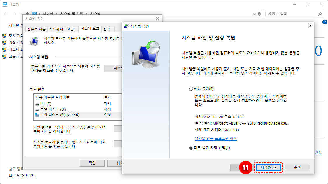
Task: Click the back navigation arrow
Action: click(5, 14)
